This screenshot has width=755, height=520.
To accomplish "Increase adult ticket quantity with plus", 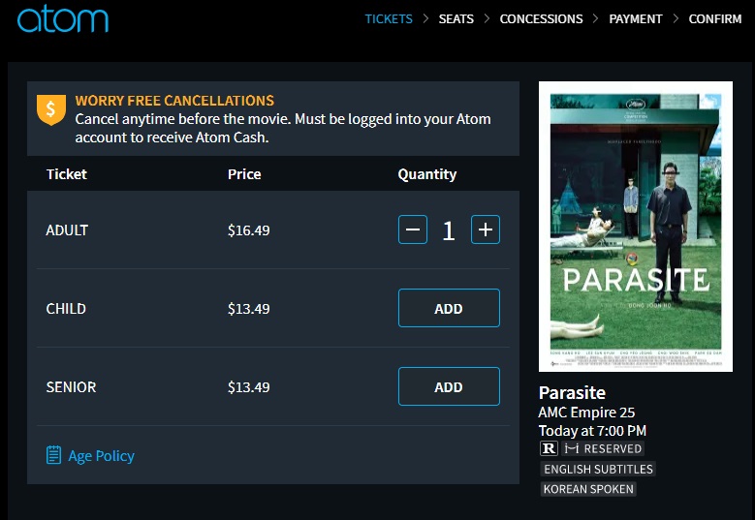I will (486, 229).
